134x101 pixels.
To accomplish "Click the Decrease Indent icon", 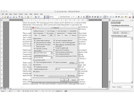I will coord(116,17).
